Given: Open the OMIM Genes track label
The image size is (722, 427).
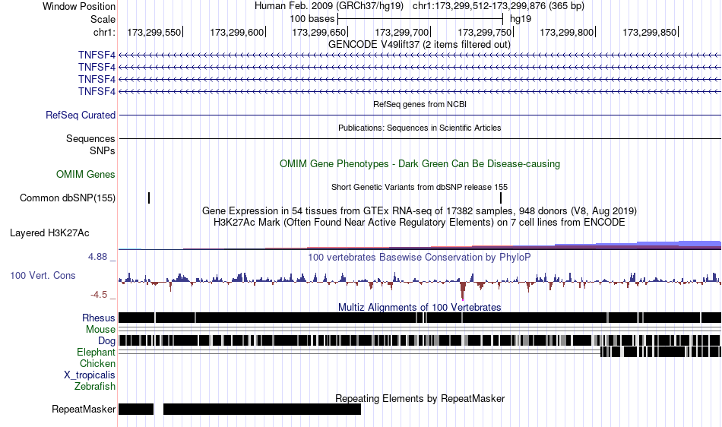Looking at the screenshot, I should (86, 175).
